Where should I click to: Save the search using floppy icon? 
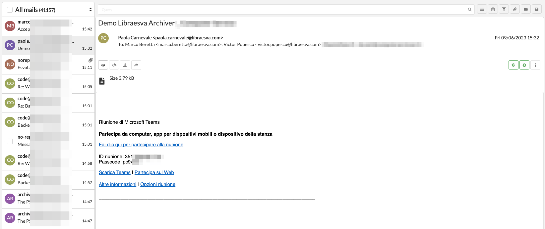(537, 9)
